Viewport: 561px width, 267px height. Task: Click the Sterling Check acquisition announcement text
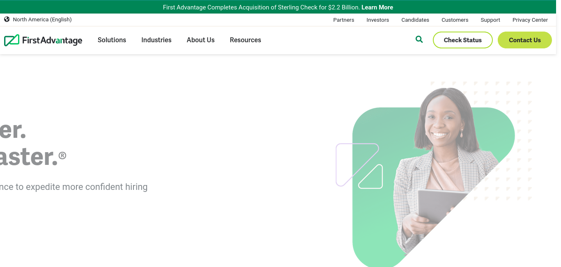261,7
